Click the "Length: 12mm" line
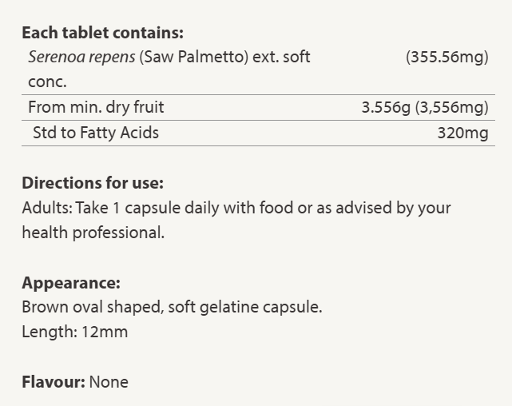This screenshot has width=512, height=406. click(x=74, y=332)
